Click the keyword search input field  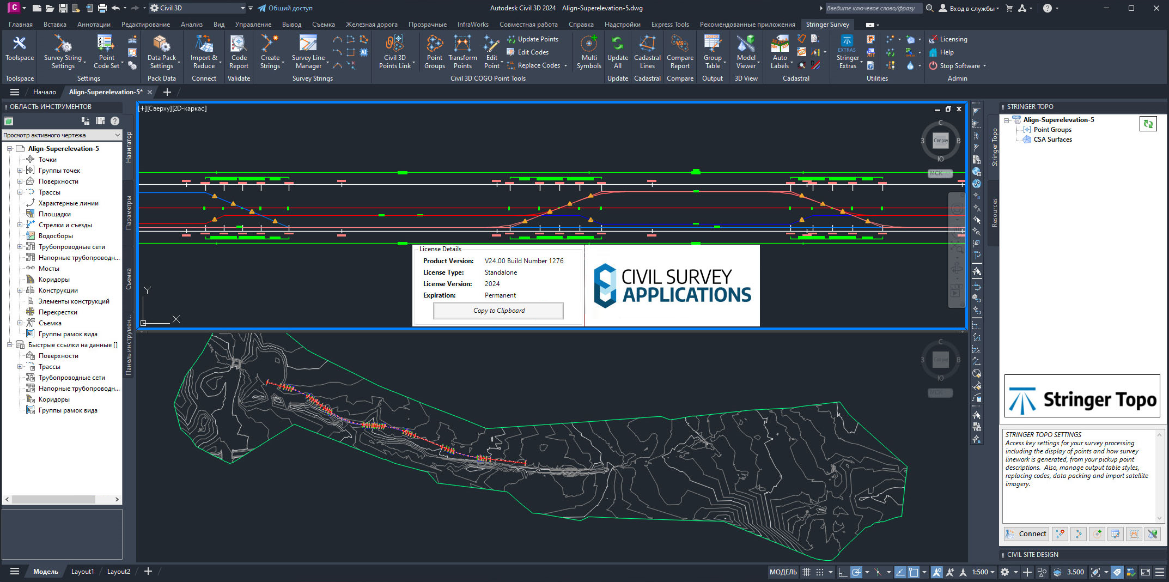point(873,8)
